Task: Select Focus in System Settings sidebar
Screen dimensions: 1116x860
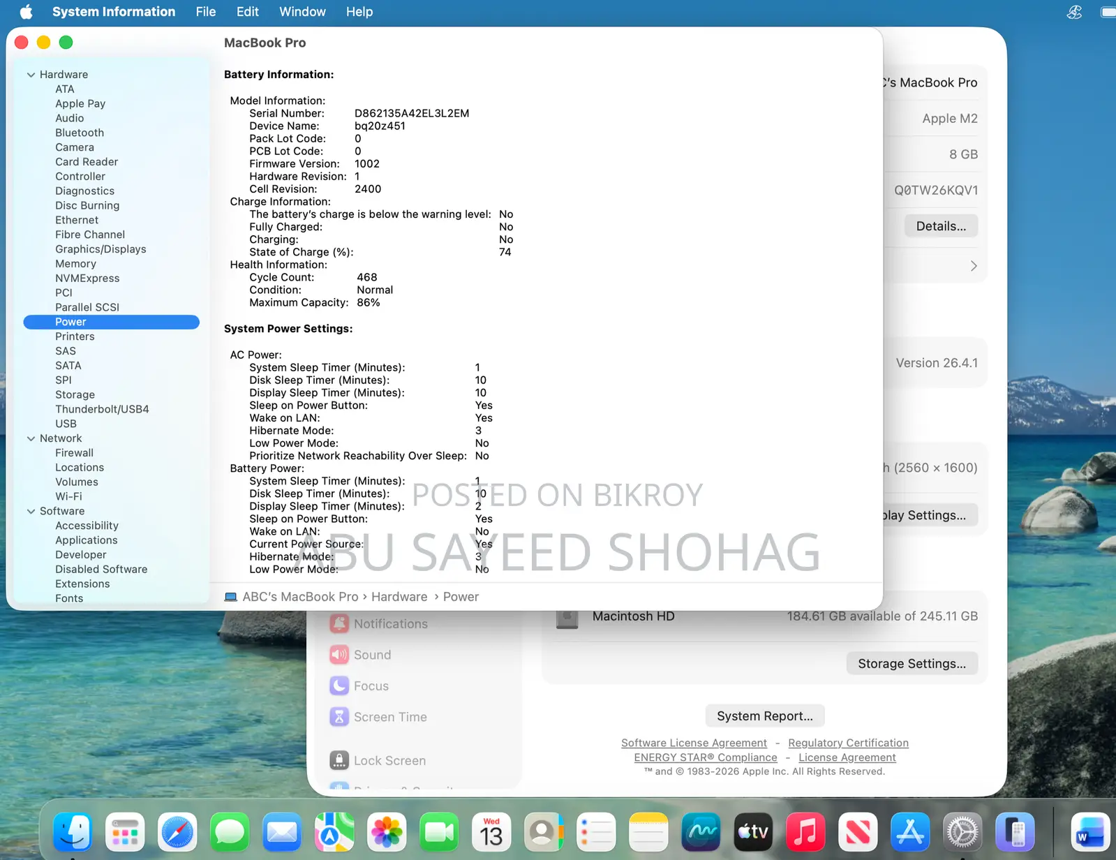Action: [x=371, y=686]
